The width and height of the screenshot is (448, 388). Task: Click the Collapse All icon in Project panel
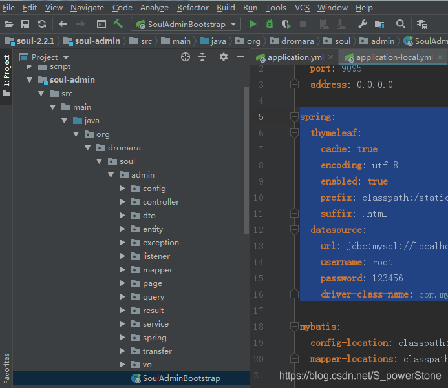coord(202,57)
